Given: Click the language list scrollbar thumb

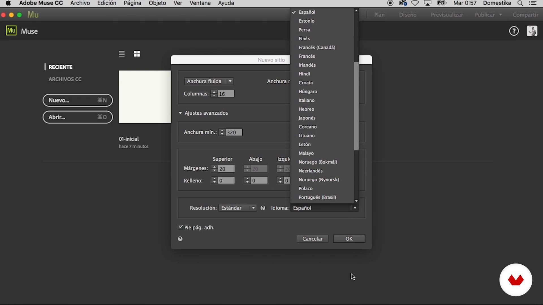Looking at the screenshot, I should (x=356, y=106).
